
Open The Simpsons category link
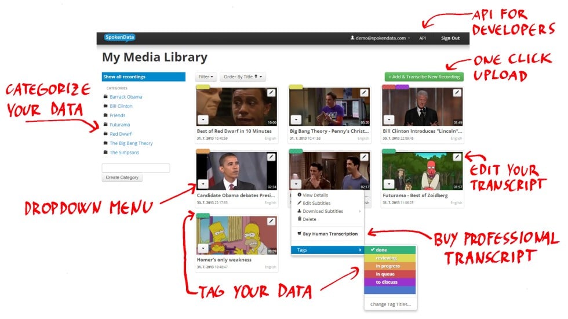point(124,153)
